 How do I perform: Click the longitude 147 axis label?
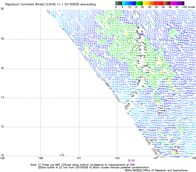(x=155, y=158)
